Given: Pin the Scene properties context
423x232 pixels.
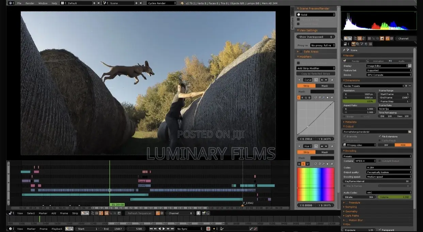Looking at the screenshot, I should [344, 50].
